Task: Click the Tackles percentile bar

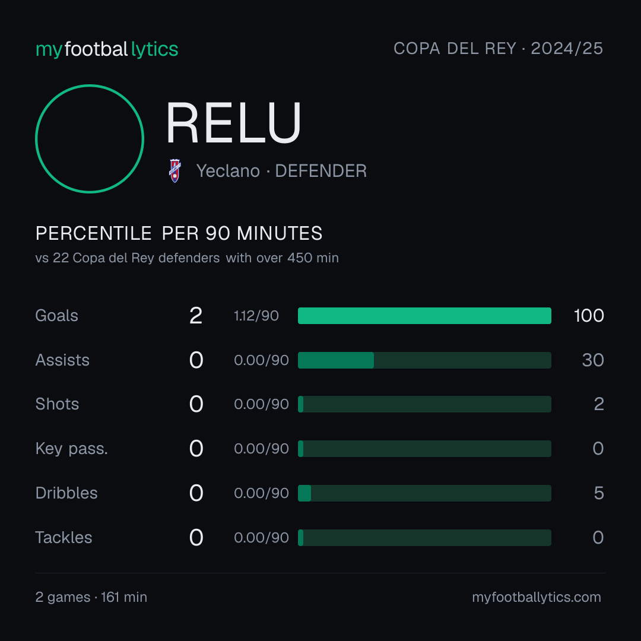Action: coord(424,538)
